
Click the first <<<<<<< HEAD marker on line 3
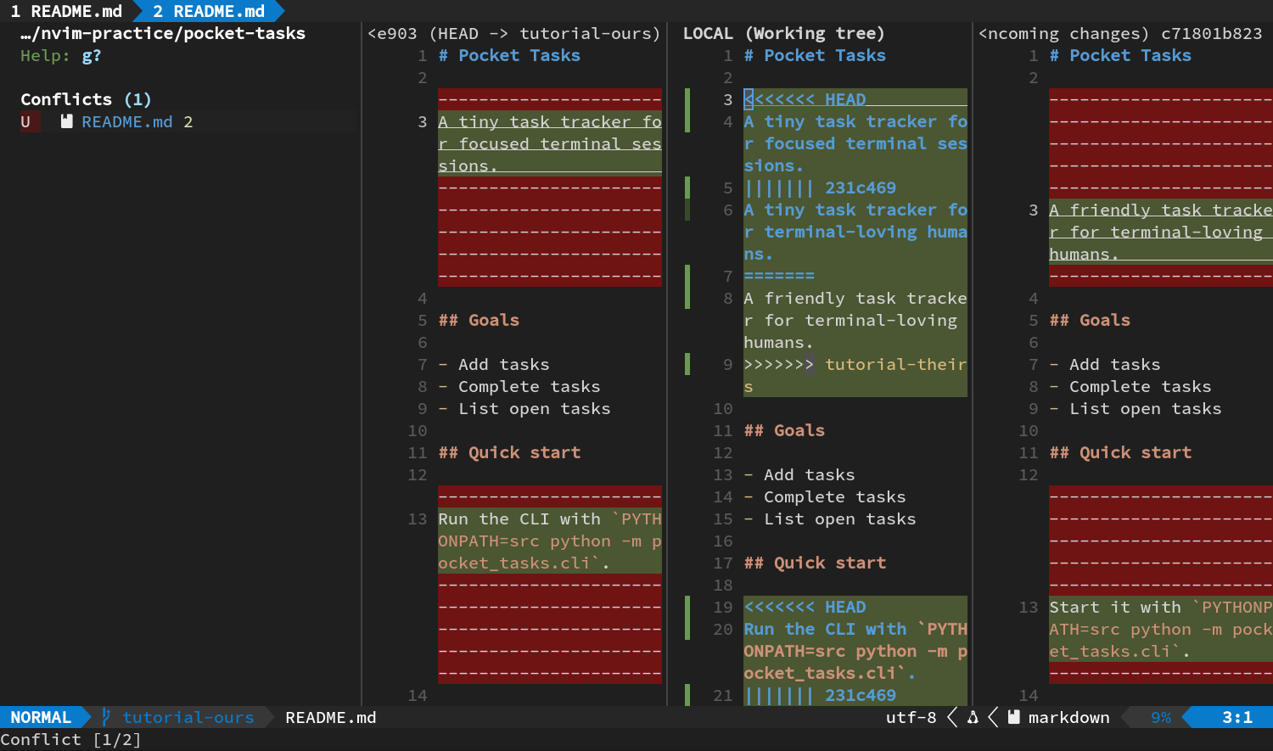[x=805, y=99]
